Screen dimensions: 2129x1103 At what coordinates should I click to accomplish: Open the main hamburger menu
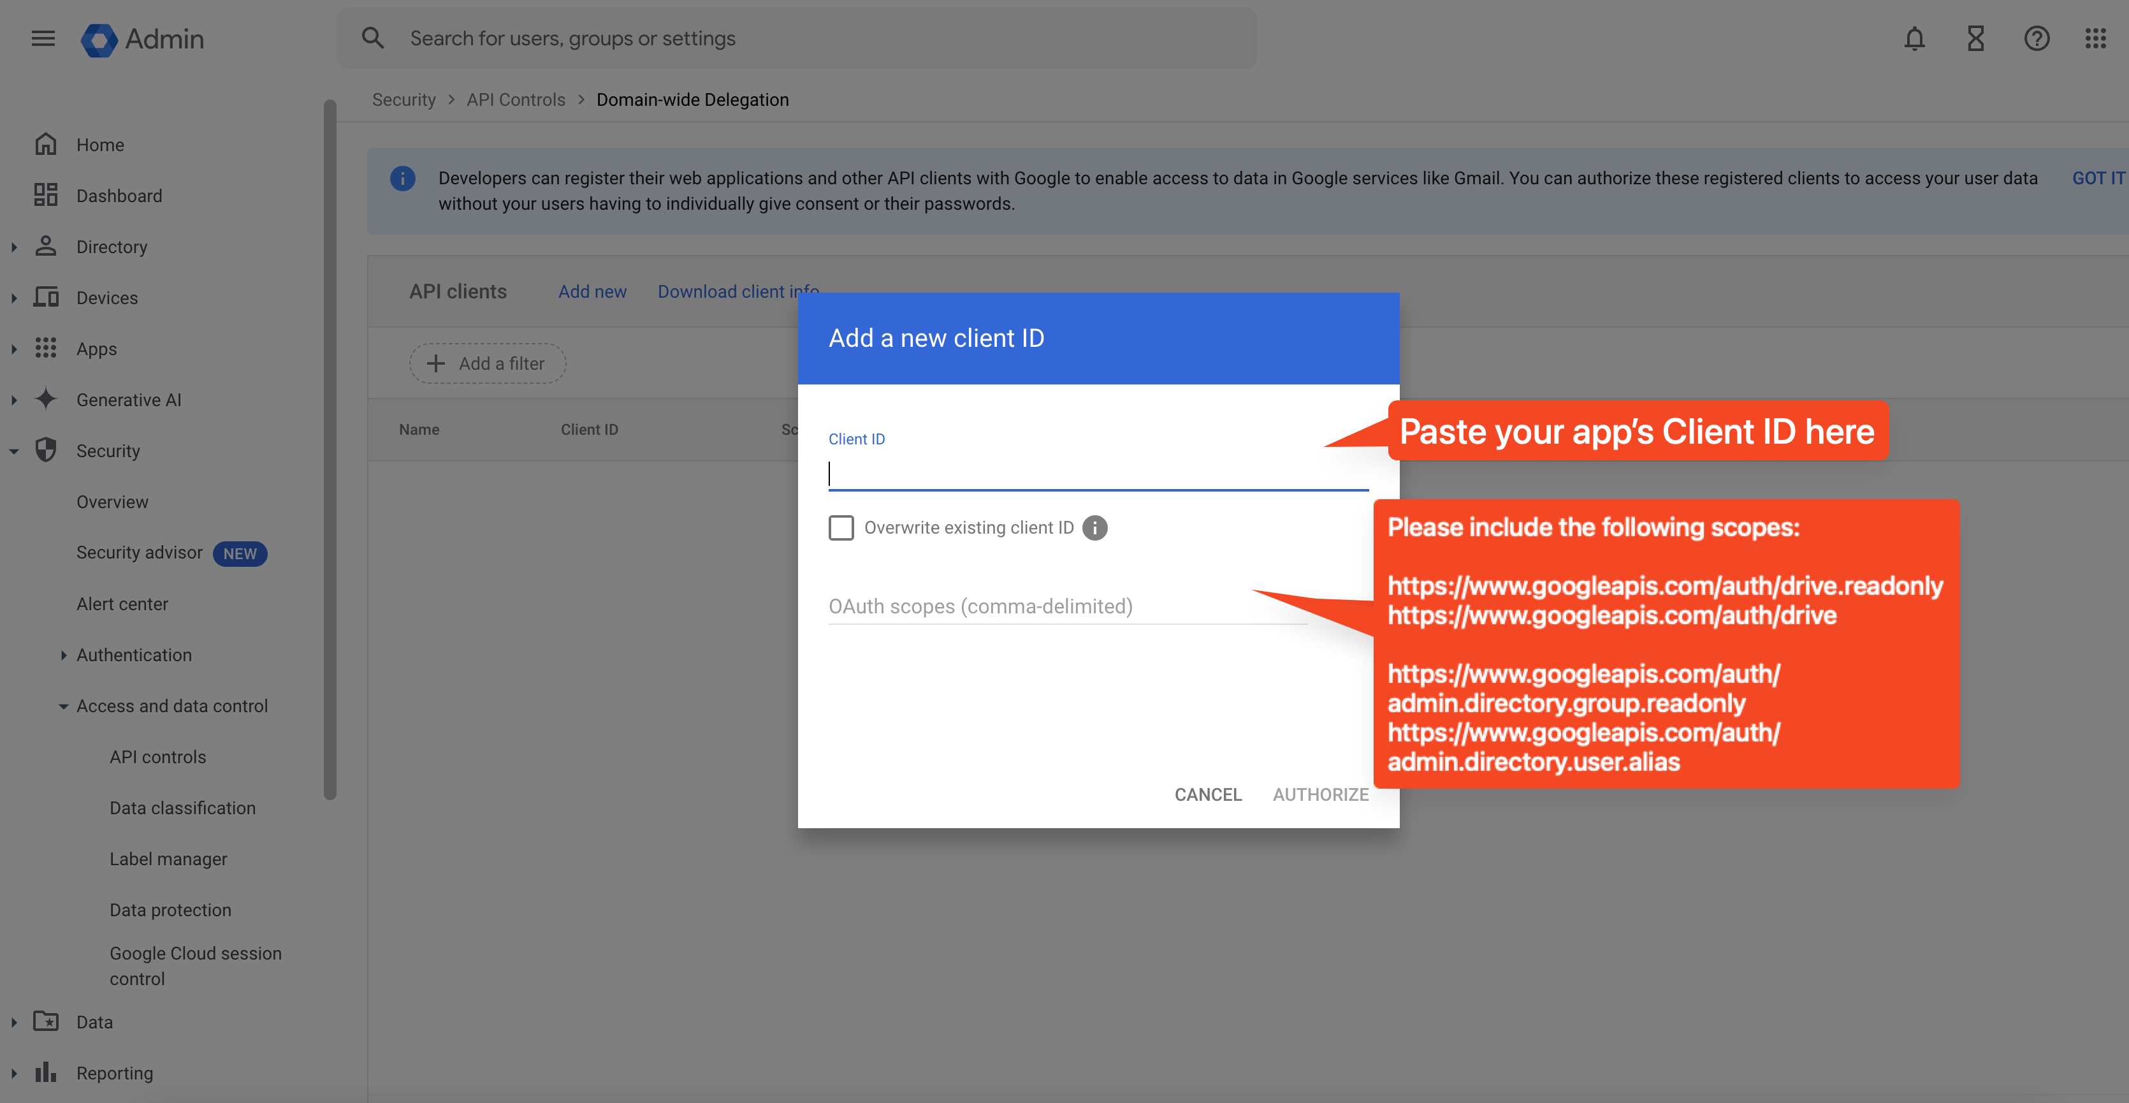tap(43, 39)
